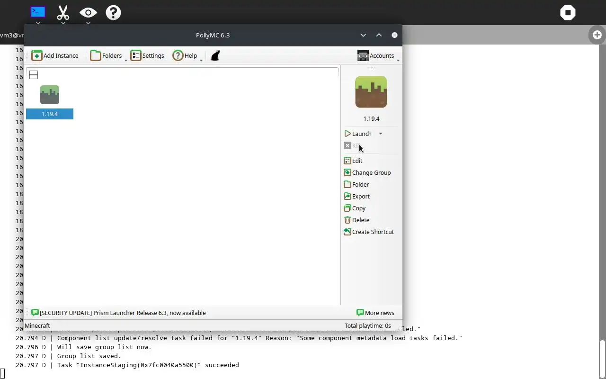606x379 pixels.
Task: Collapse the instance group header
Action: (x=34, y=75)
